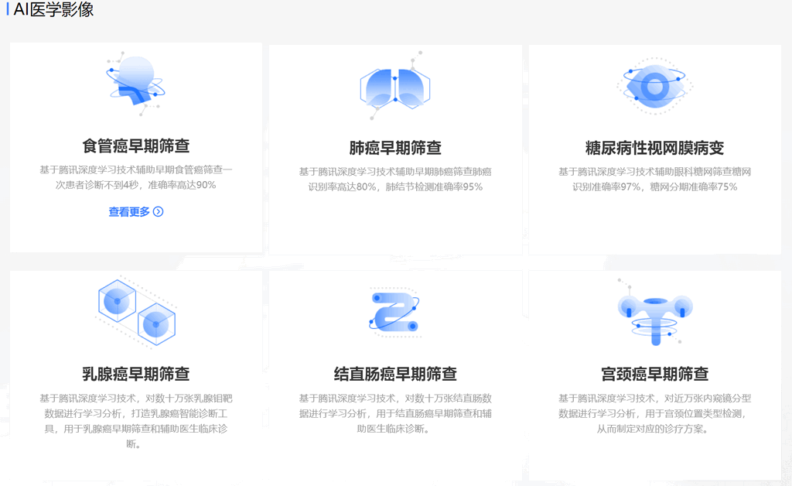Screen dimensions: 792x486
Task: Open the 查看更多 link
Action: click(x=129, y=212)
